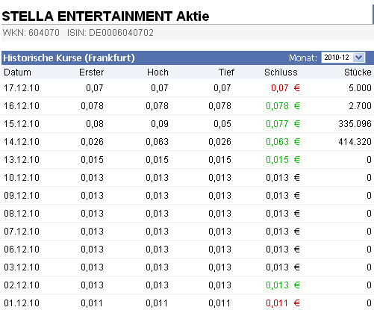
Task: Click the red closing price 0,011 €
Action: [x=283, y=303]
